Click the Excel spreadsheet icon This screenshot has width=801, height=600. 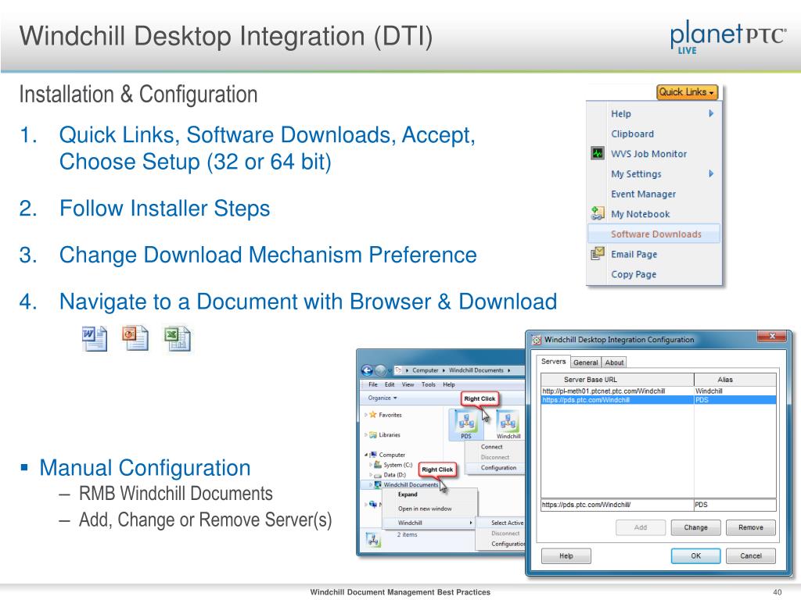point(177,339)
